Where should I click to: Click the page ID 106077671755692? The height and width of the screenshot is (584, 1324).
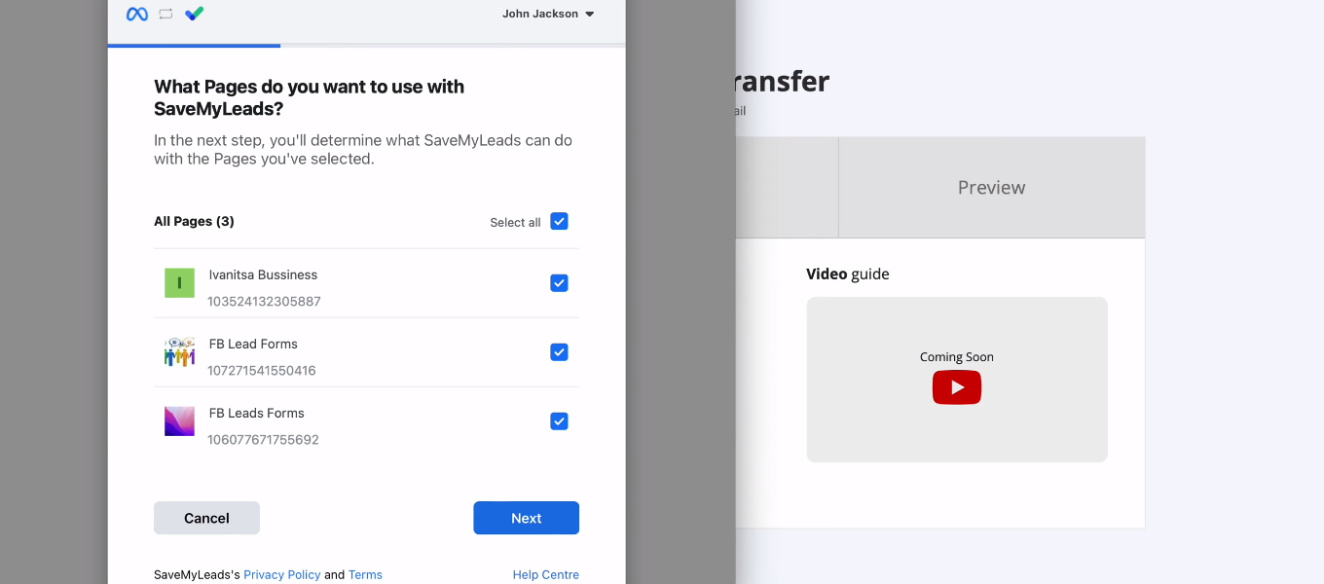pyautogui.click(x=263, y=439)
